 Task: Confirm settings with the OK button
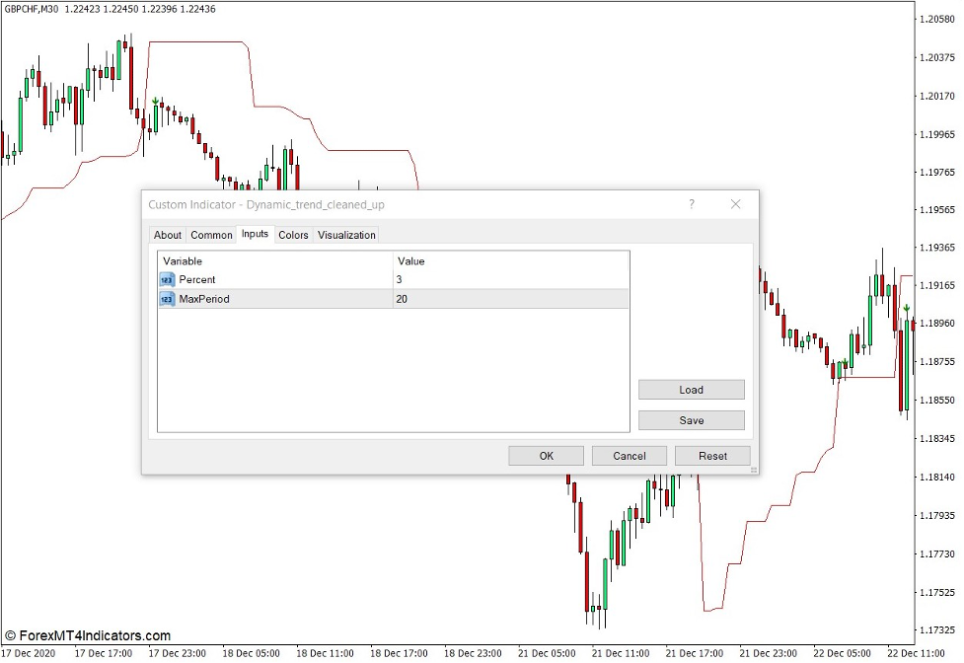tap(546, 456)
